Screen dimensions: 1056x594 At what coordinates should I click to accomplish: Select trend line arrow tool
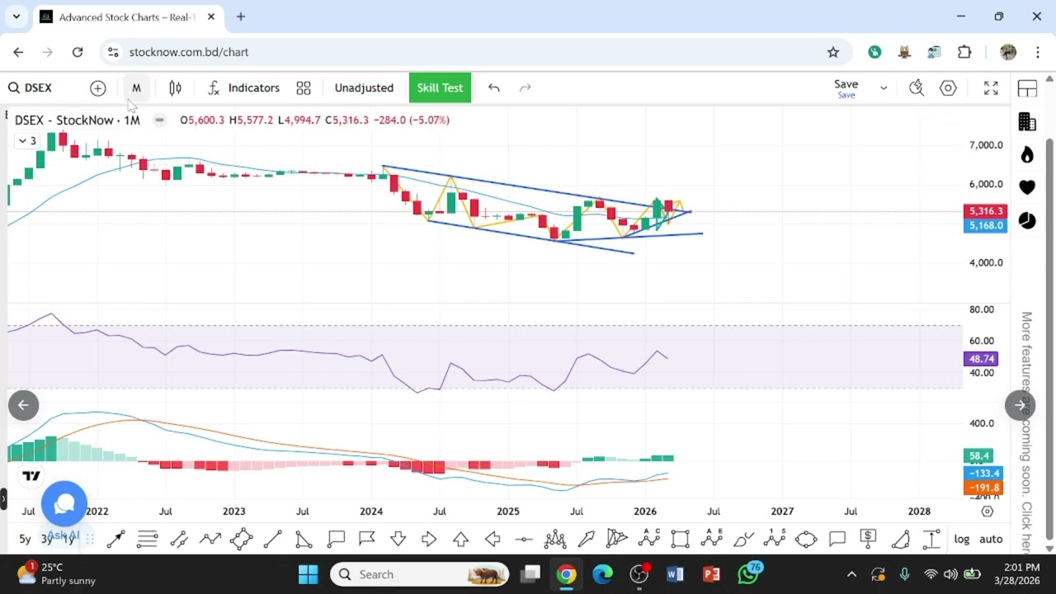tap(115, 540)
